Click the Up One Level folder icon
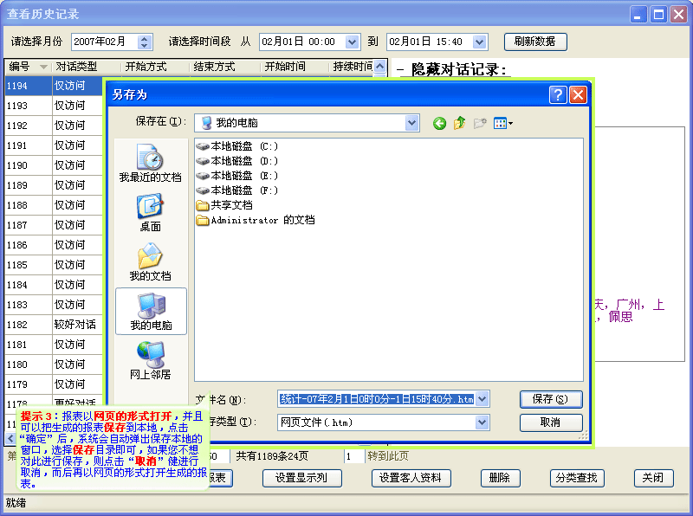This screenshot has height=516, width=693. (460, 124)
